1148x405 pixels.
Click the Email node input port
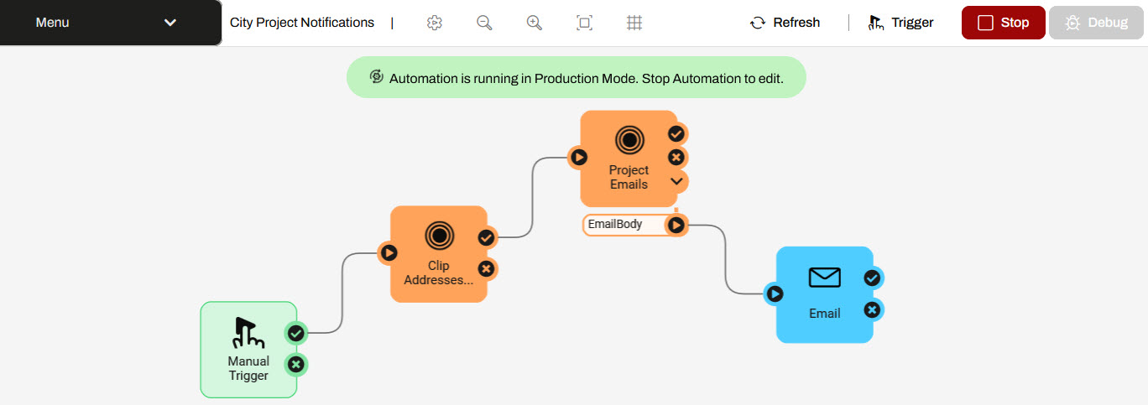(775, 293)
